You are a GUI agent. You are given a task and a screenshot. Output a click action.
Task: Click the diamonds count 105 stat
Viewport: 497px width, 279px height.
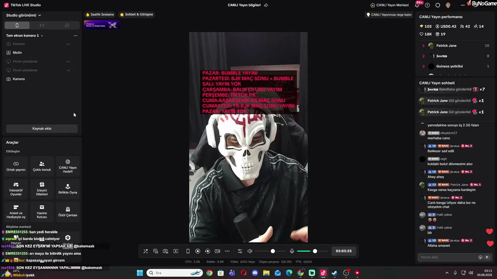point(426,26)
